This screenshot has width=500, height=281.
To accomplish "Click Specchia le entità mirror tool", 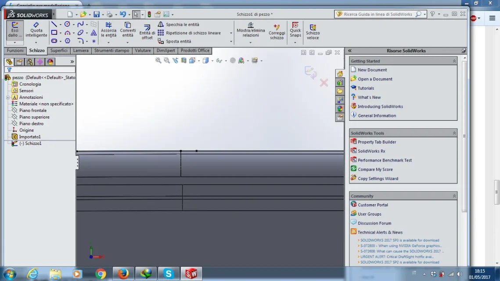I will point(178,24).
